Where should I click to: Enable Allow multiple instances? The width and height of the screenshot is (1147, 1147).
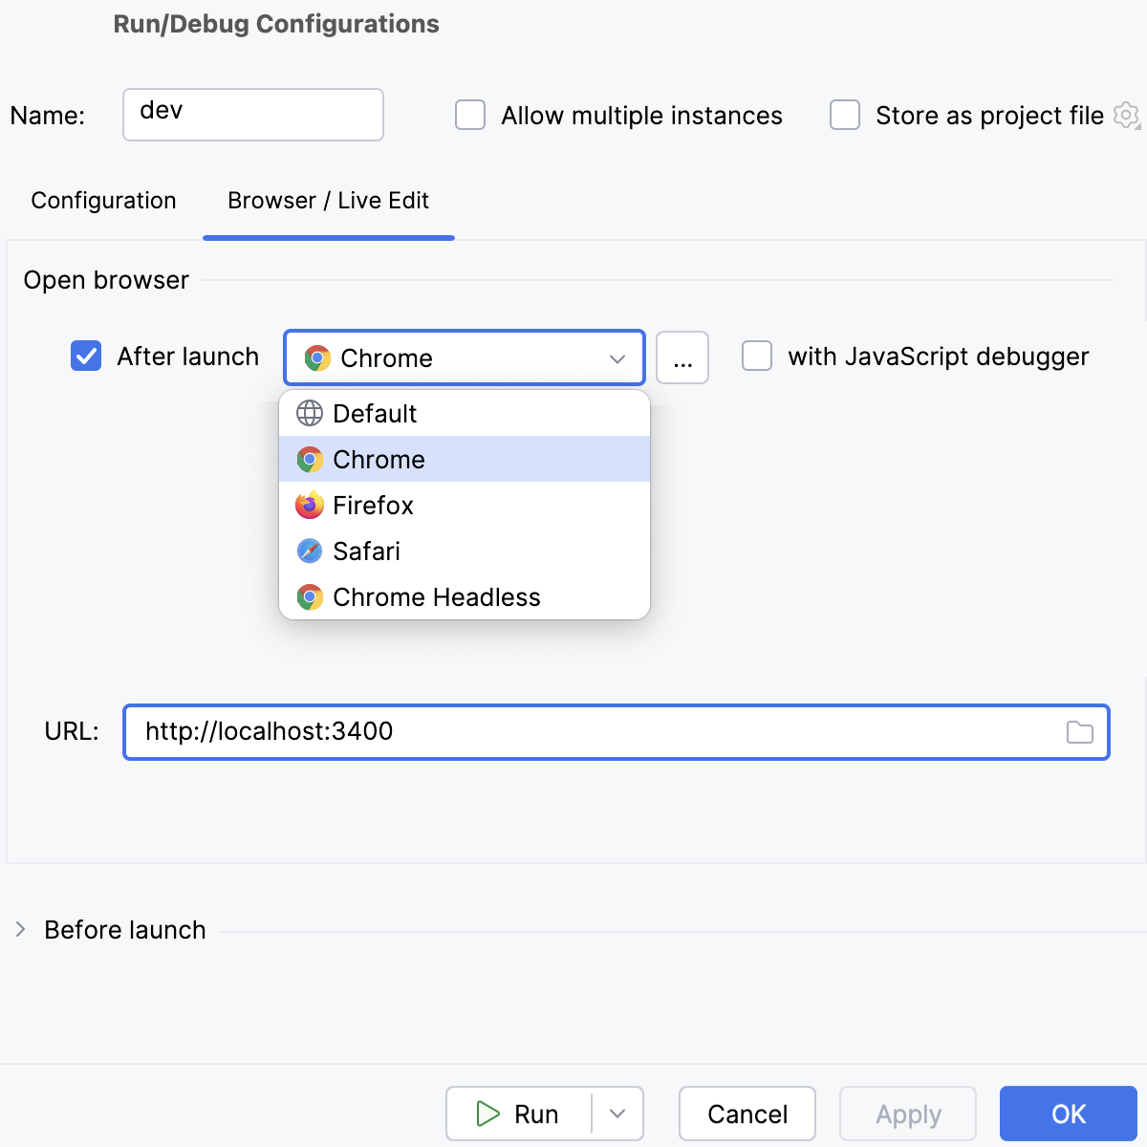[x=469, y=115]
